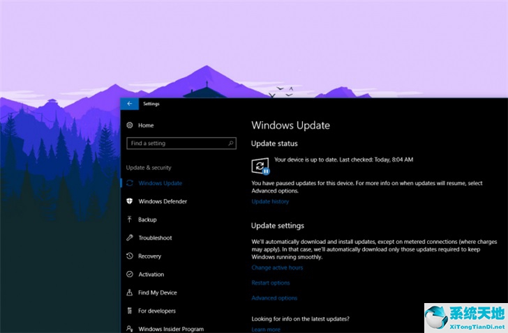508x333 pixels.
Task: Open the Troubleshoot section
Action: click(x=155, y=238)
